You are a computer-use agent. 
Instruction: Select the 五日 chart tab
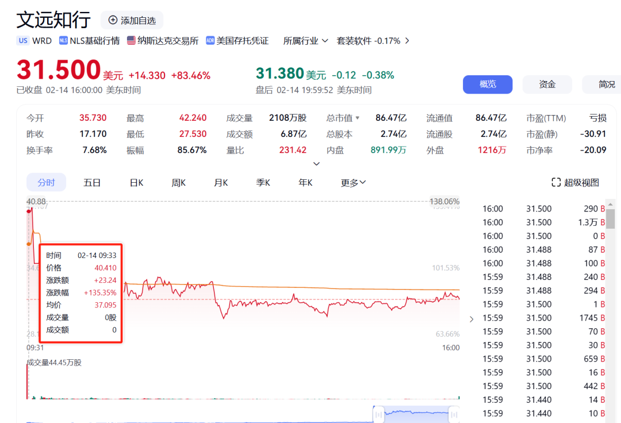[92, 182]
